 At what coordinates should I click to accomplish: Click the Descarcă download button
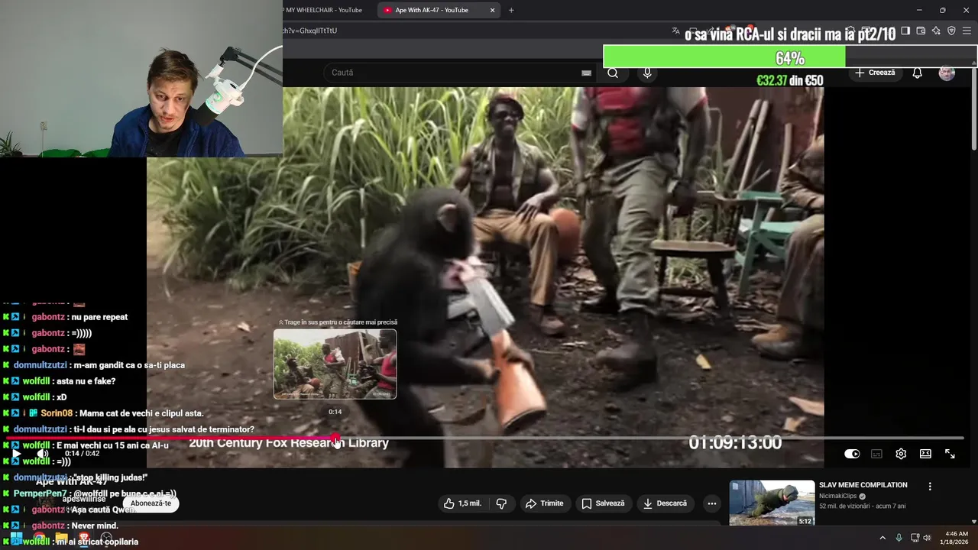click(665, 503)
